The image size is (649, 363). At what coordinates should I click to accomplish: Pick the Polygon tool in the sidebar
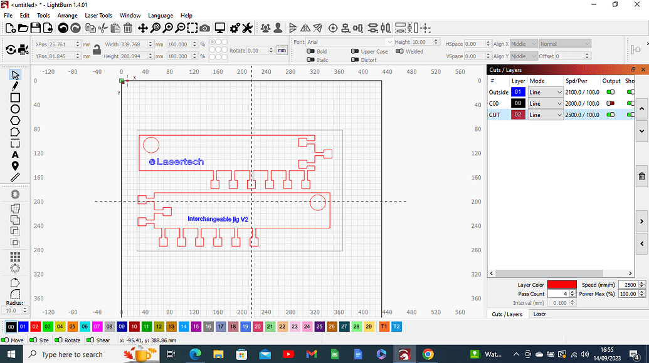coord(16,120)
